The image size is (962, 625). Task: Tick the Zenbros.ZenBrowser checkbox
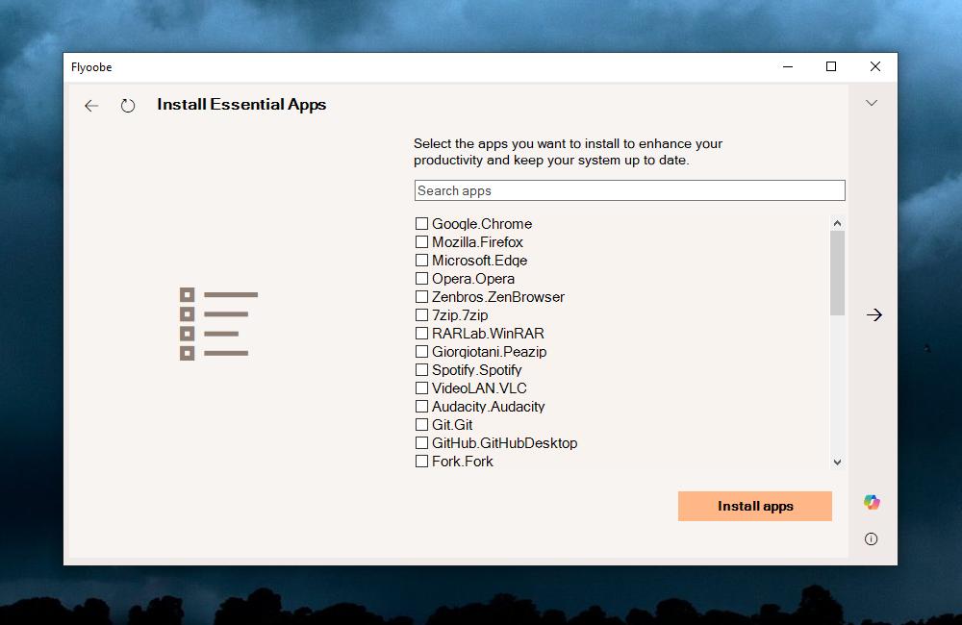tap(421, 297)
